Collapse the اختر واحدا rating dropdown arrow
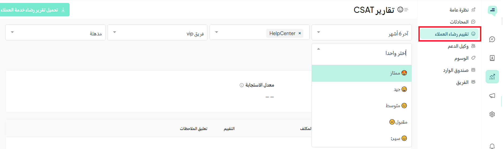 click(x=318, y=49)
